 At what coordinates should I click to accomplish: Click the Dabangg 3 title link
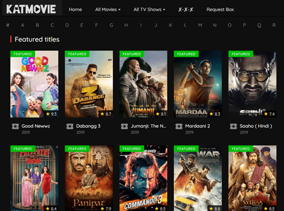[x=88, y=126]
